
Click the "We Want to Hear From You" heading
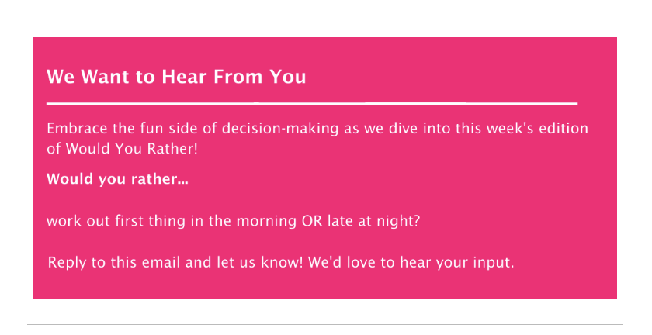click(x=176, y=77)
